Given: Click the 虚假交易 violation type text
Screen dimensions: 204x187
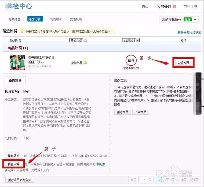Looking at the screenshot, I should tap(76, 63).
